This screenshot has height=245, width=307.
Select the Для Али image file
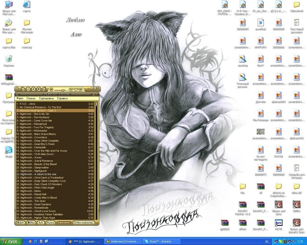pyautogui.click(x=261, y=97)
